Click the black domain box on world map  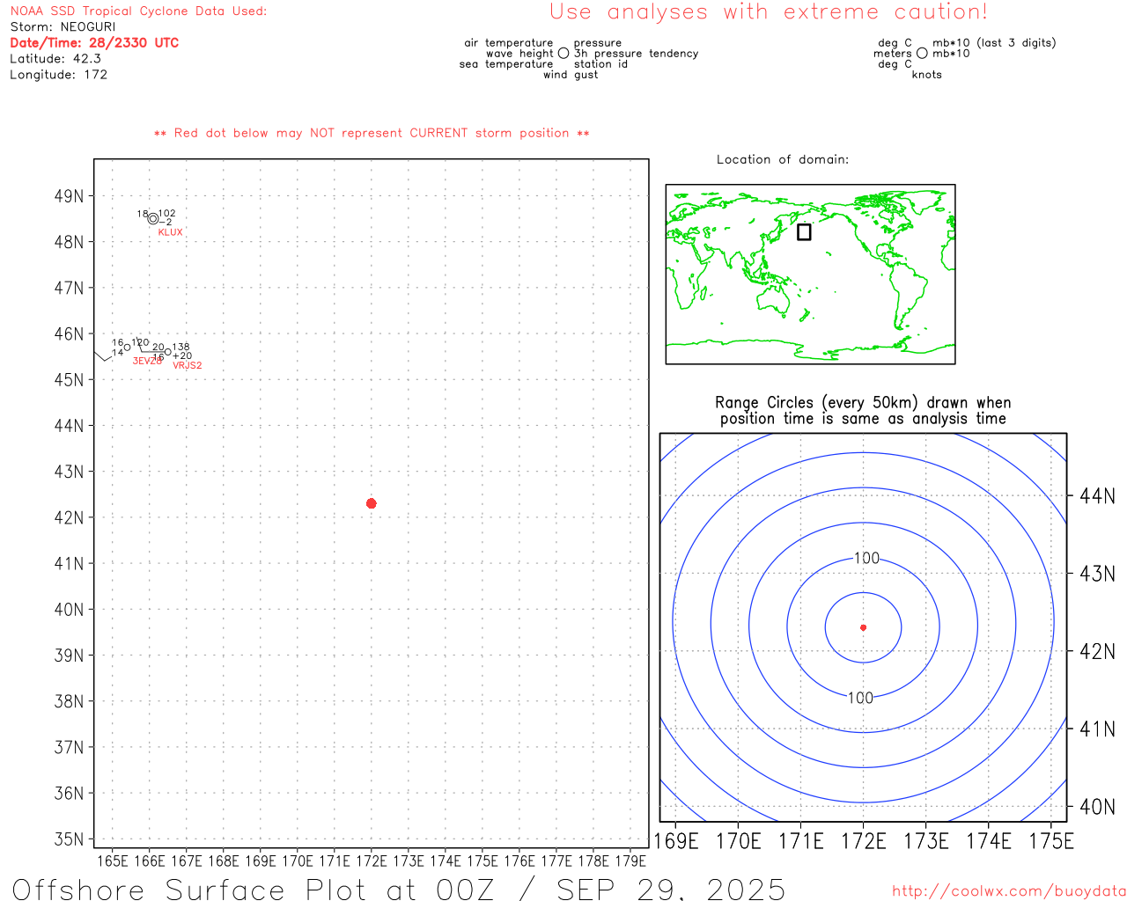coord(804,232)
